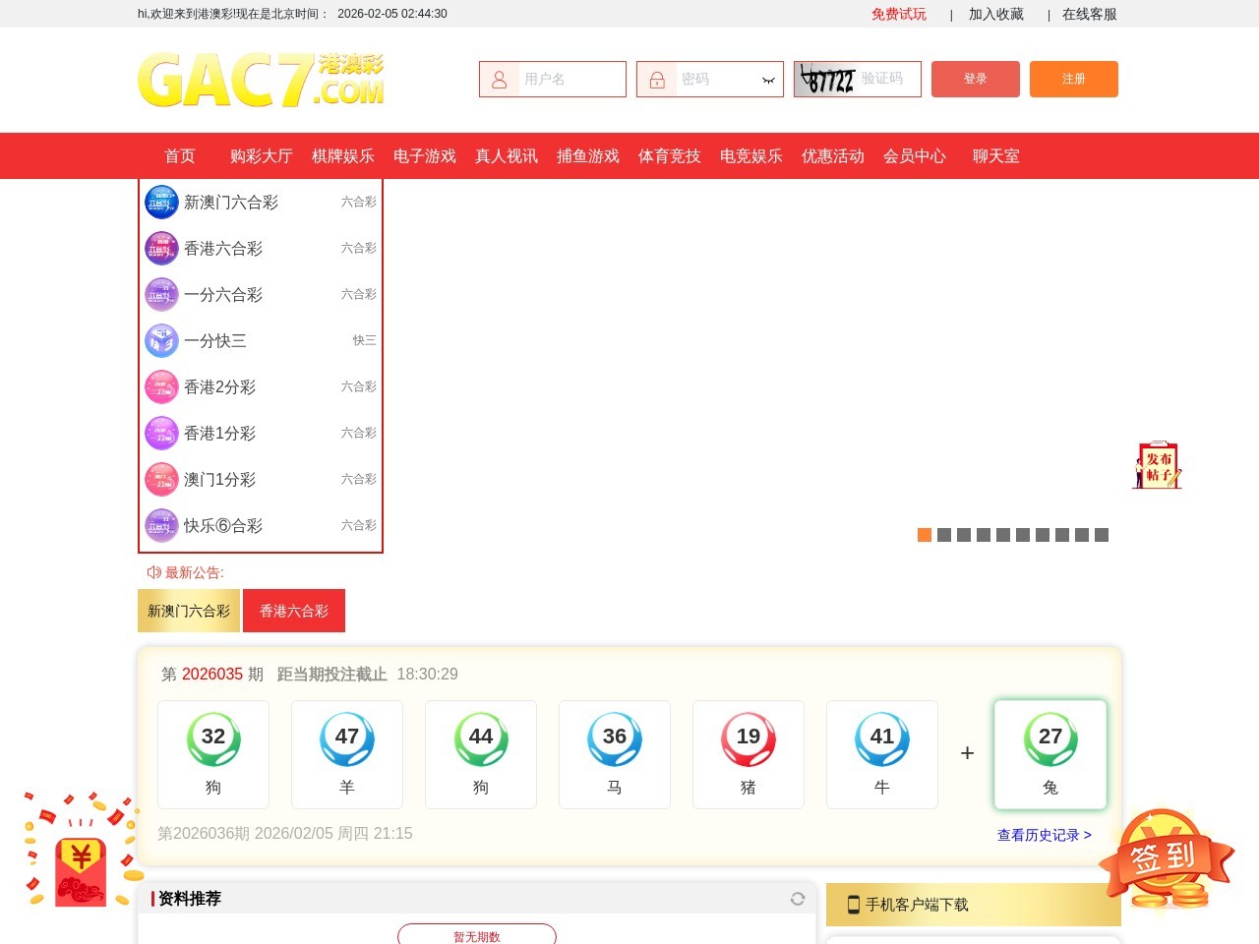1259x944 pixels.
Task: Click lottery ball number 19
Action: tap(749, 738)
